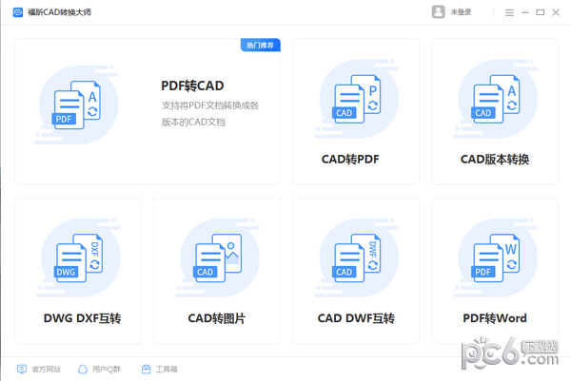
Task: Click the 工具箱 toolbox icon
Action: click(146, 370)
